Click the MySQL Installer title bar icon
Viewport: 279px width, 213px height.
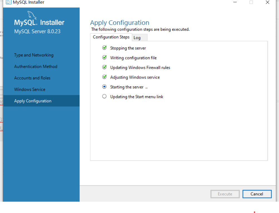click(9, 2)
